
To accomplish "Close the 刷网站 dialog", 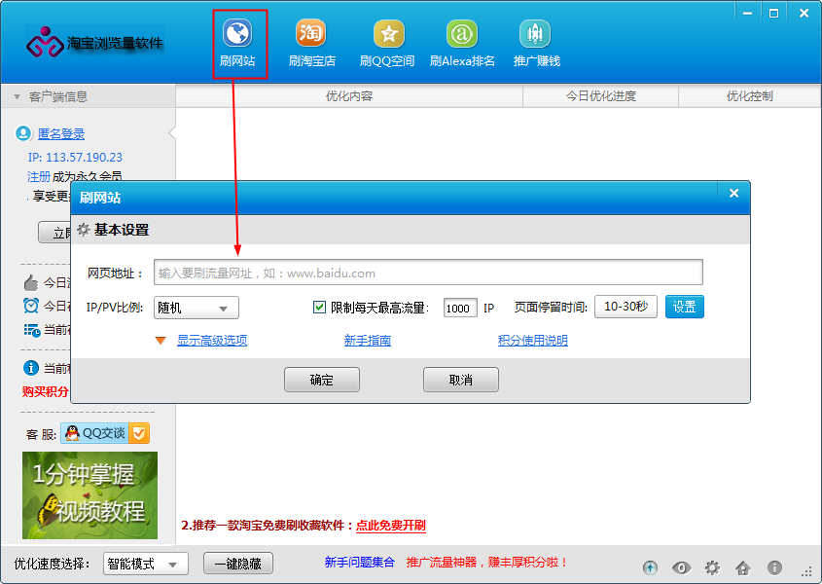I will 733,193.
